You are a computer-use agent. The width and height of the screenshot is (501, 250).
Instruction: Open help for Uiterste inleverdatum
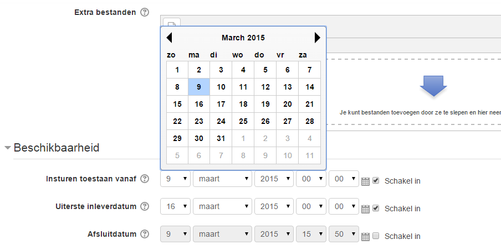pos(145,207)
